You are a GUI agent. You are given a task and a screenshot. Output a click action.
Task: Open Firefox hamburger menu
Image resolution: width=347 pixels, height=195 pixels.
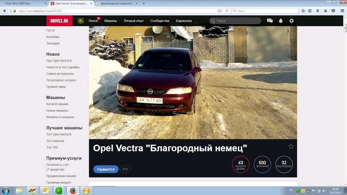tap(342, 11)
